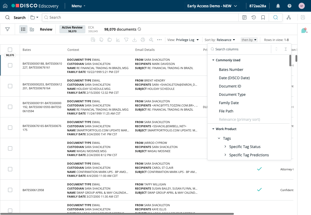Screen dimensions: 311x215
Task: Open the GF user avatar menu
Action: pyautogui.click(x=301, y=6)
